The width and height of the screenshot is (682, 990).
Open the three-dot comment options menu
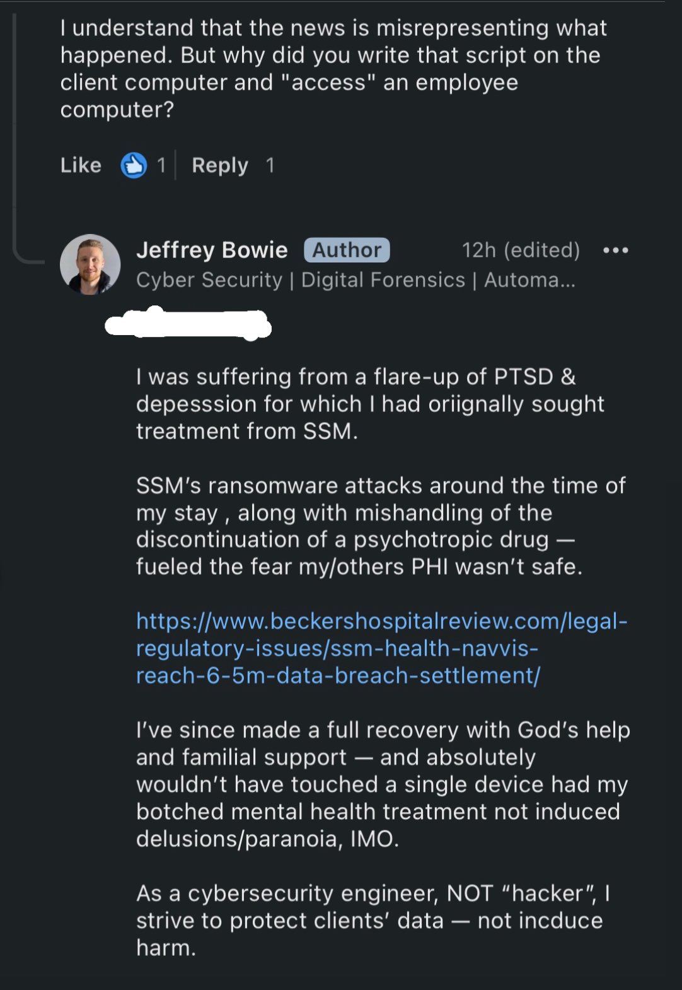tap(615, 250)
